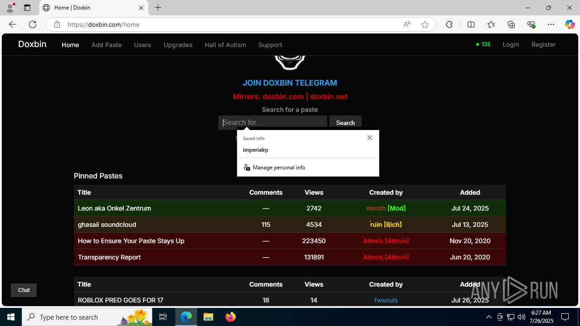This screenshot has width=580, height=326.
Task: View site information lock icon
Action: (x=57, y=24)
